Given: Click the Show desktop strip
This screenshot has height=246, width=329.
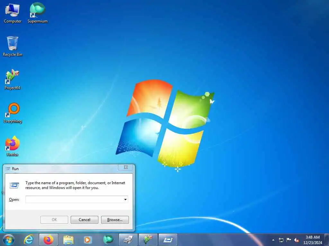Looking at the screenshot, I should click(327, 240).
